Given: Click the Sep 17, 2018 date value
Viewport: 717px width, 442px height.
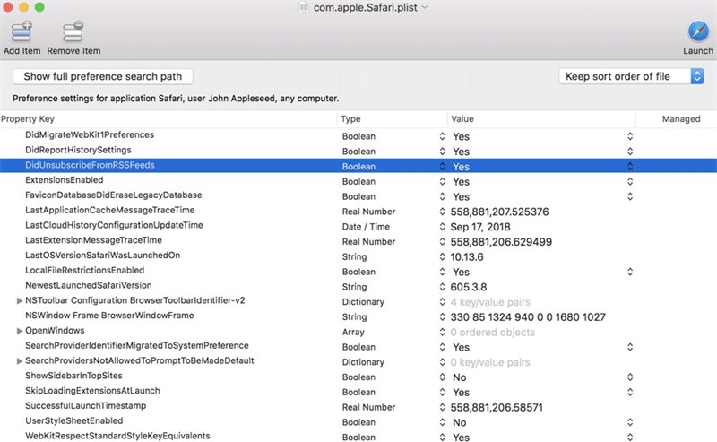Looking at the screenshot, I should tap(480, 227).
